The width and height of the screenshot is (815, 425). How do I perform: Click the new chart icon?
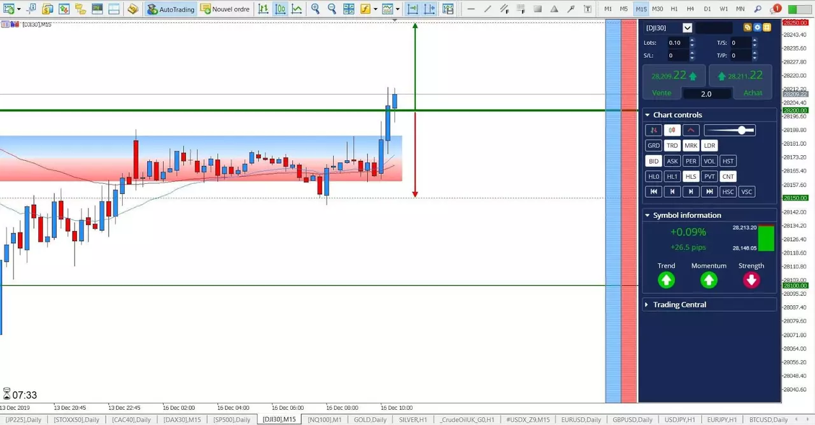click(8, 10)
